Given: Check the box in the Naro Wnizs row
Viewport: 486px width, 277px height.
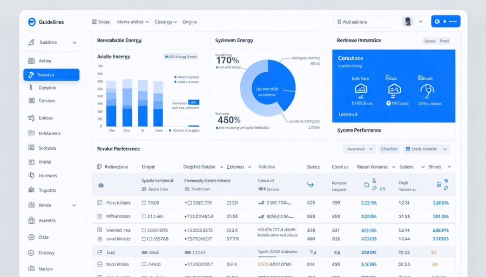Looking at the screenshot, I should pos(99,265).
